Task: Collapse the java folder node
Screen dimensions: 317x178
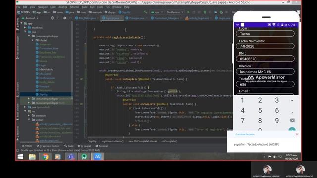Action: click(25, 32)
